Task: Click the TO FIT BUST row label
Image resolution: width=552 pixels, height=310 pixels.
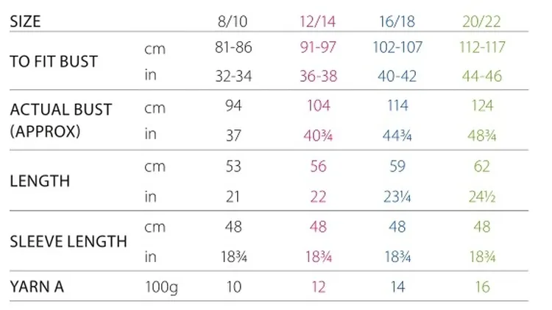Action: point(54,61)
